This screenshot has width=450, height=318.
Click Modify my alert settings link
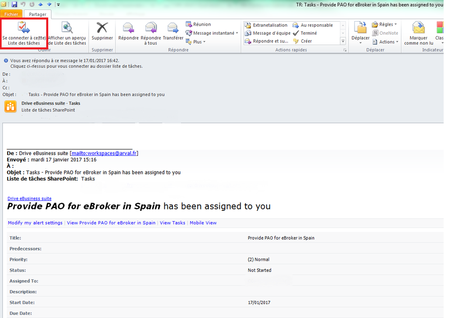pos(35,223)
